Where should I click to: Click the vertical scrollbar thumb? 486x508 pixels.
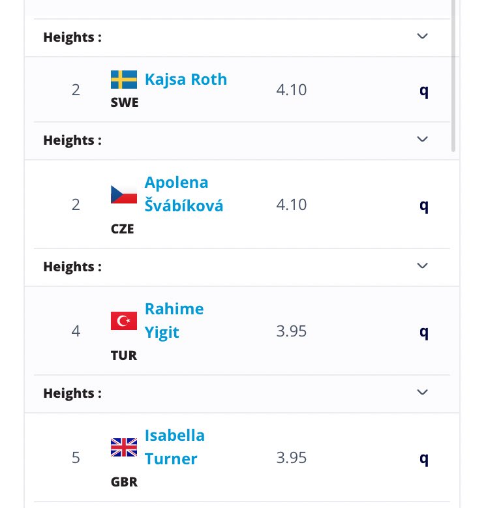[x=453, y=76]
